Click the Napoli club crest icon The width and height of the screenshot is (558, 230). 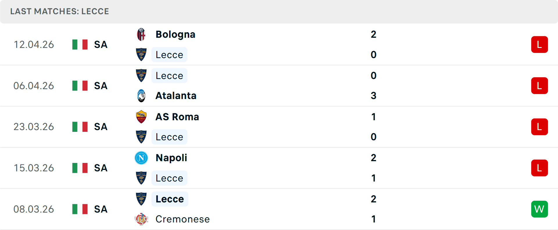tap(141, 158)
